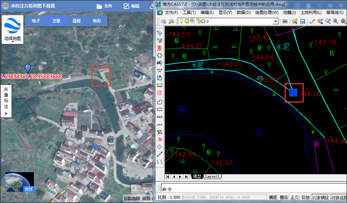Viewport: 347px width, 203px height.
Task: Click the double curve icon at toolbar bottom
Action: (x=160, y=162)
